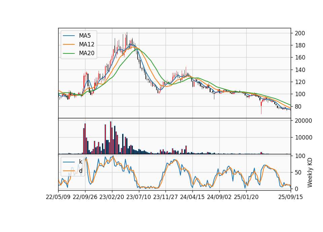The height and width of the screenshot is (232, 323).
Task: Click the MA20 legend label
Action: tap(86, 53)
